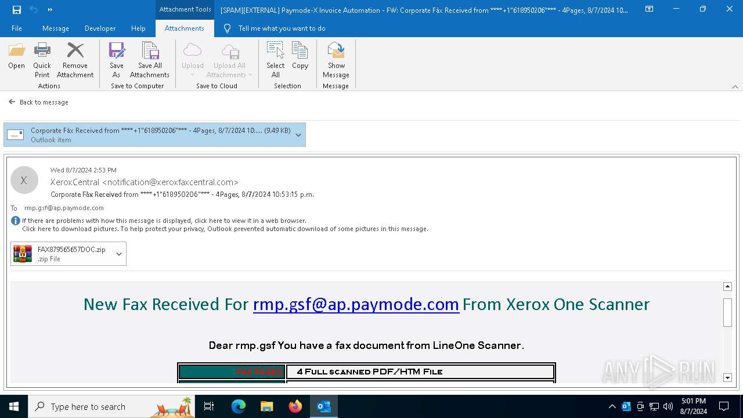Open Ribbon Display Options button

(x=649, y=9)
